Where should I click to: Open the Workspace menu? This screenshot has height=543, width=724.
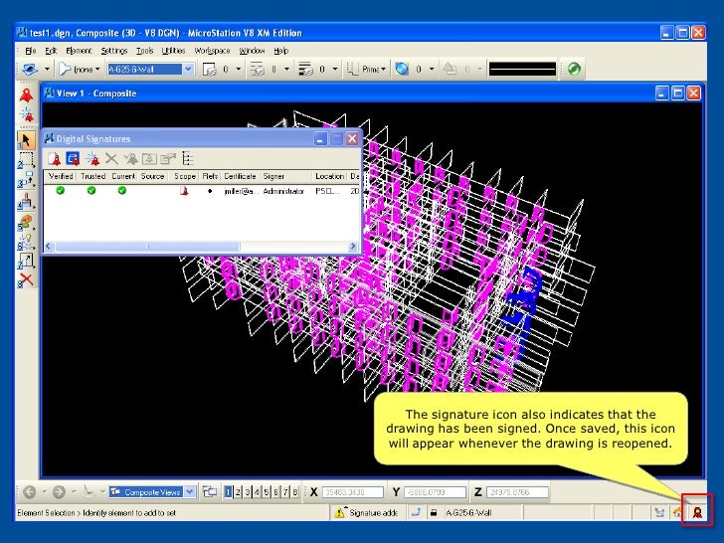[212, 50]
